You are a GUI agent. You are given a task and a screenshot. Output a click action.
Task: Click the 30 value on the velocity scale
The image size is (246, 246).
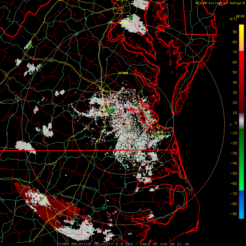point(235,93)
